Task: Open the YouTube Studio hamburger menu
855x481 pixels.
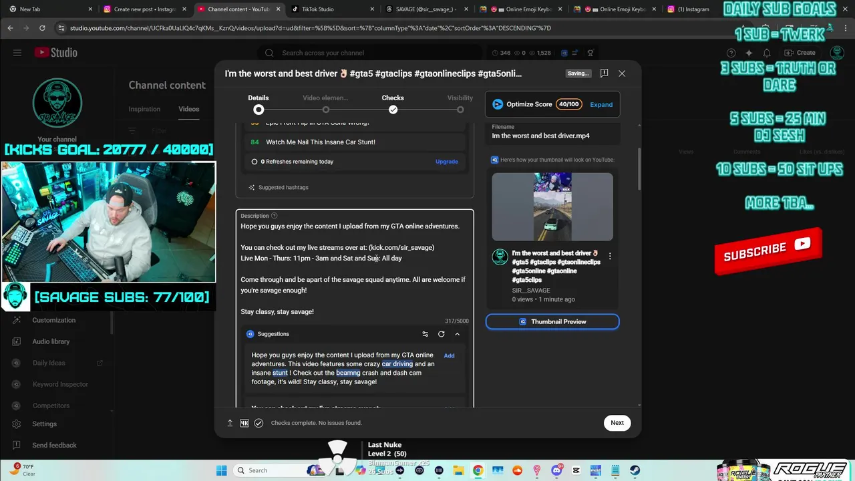Action: click(x=17, y=53)
